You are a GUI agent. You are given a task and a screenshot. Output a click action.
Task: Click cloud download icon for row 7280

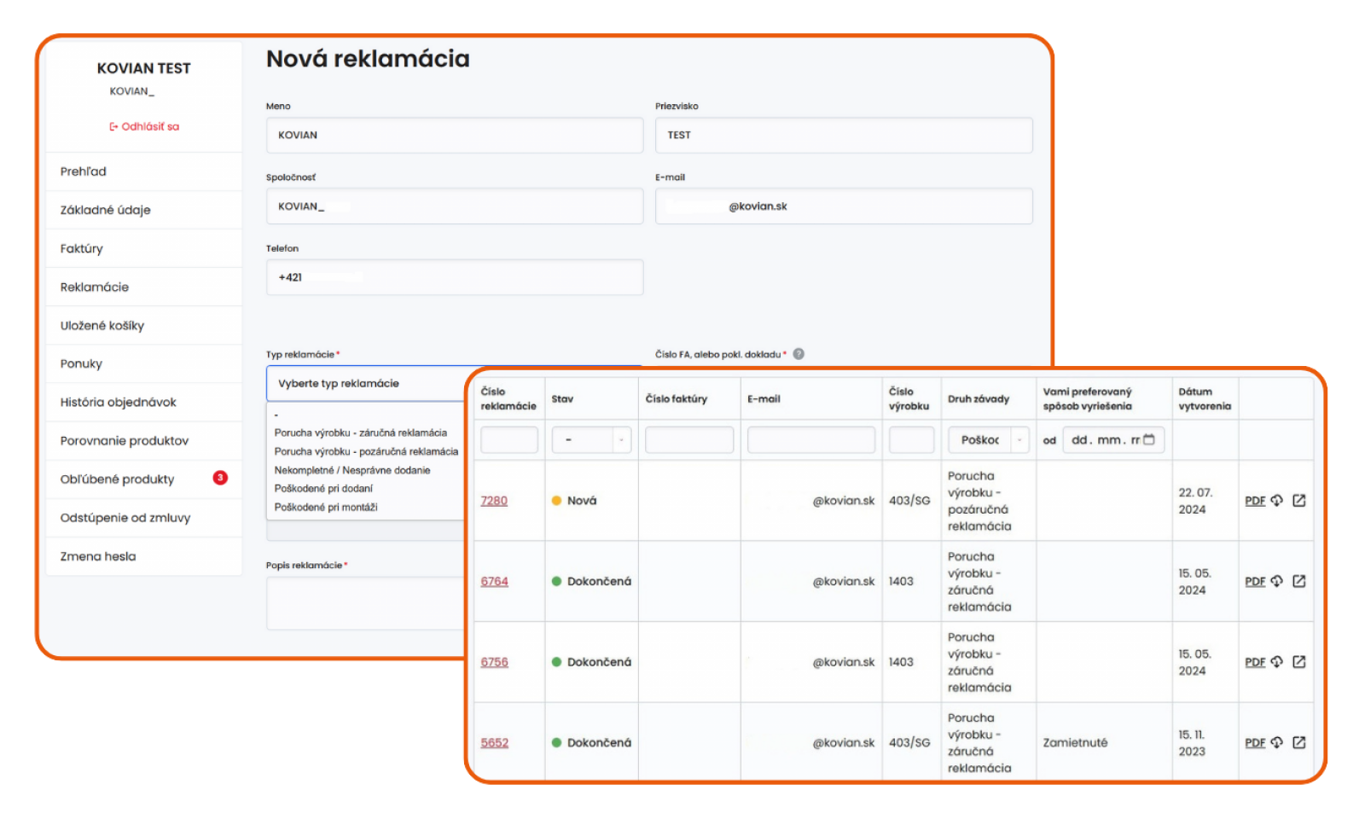pyautogui.click(x=1276, y=501)
